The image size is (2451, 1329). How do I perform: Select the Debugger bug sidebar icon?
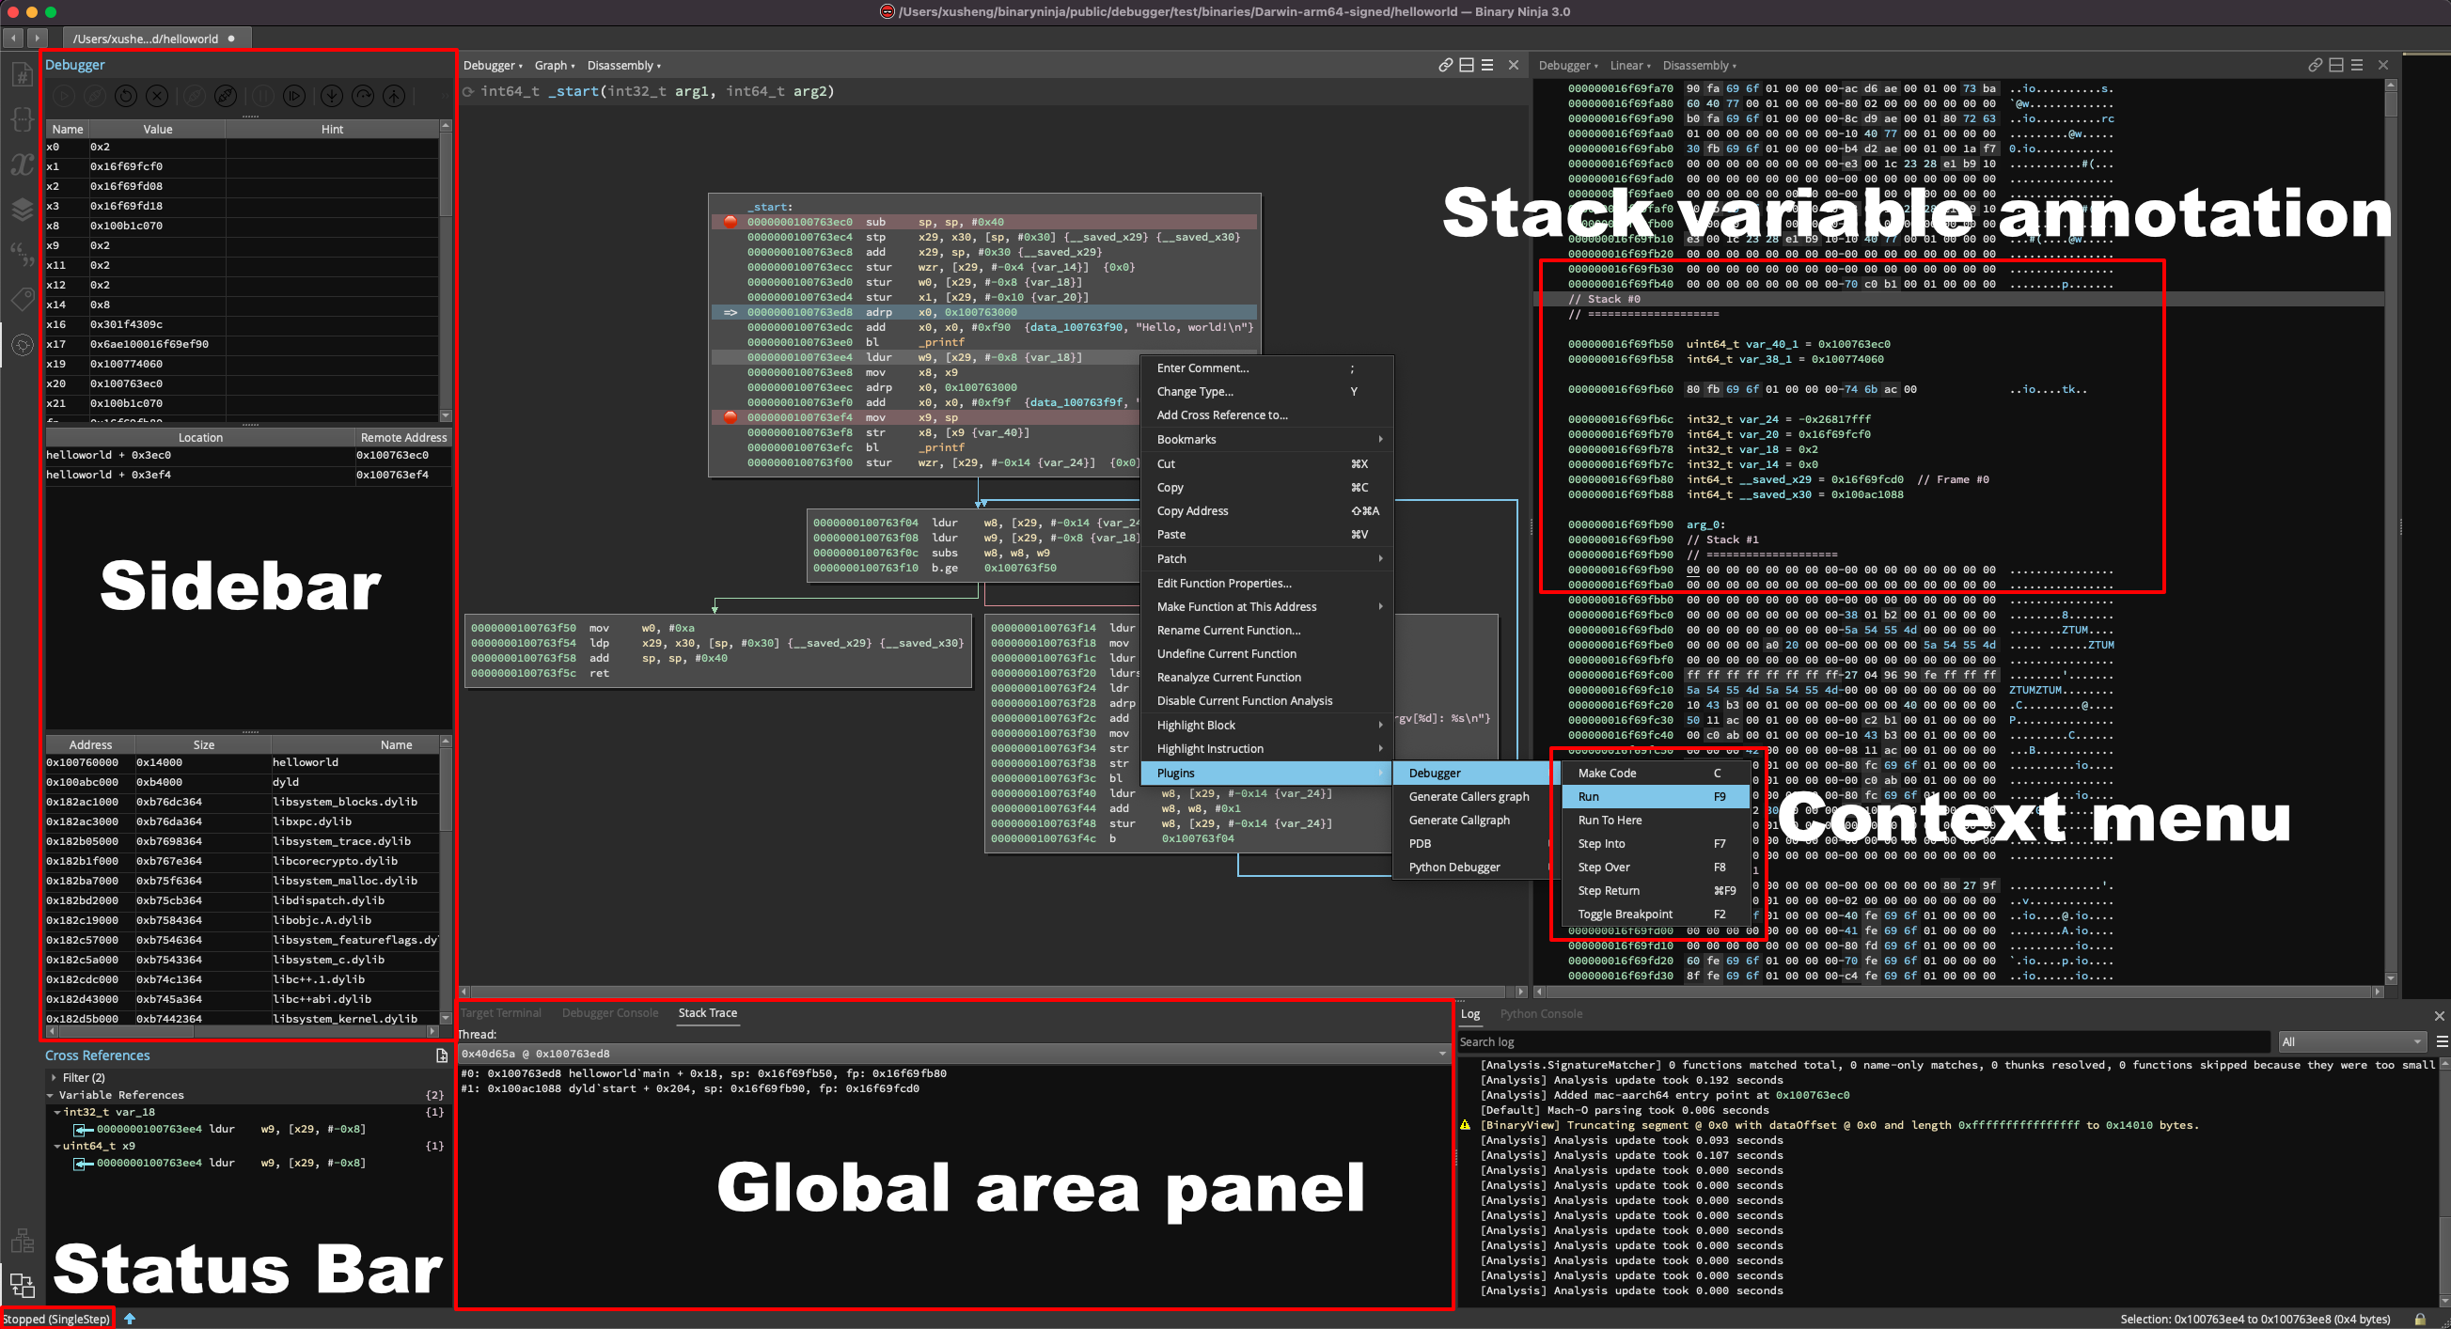pyautogui.click(x=22, y=345)
